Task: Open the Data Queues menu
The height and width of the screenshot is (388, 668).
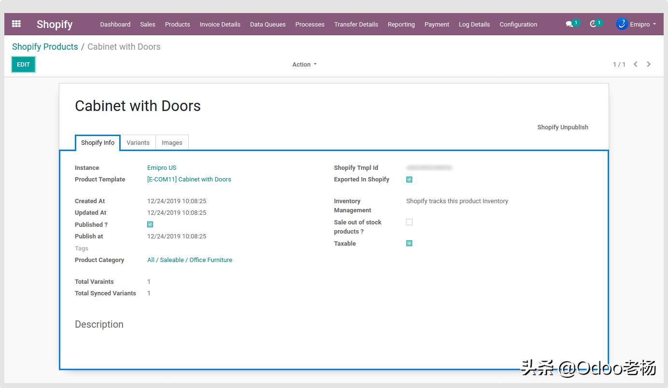Action: point(268,24)
